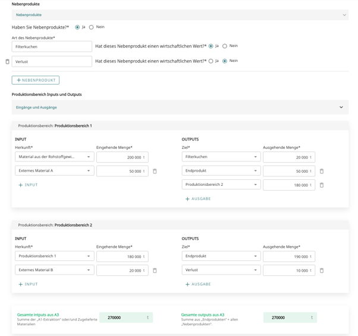Edit the 20 000 t Externes Material B quantity

coord(123,270)
